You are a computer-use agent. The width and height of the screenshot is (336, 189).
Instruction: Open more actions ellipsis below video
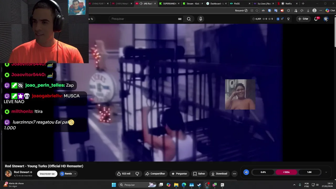click(x=234, y=174)
